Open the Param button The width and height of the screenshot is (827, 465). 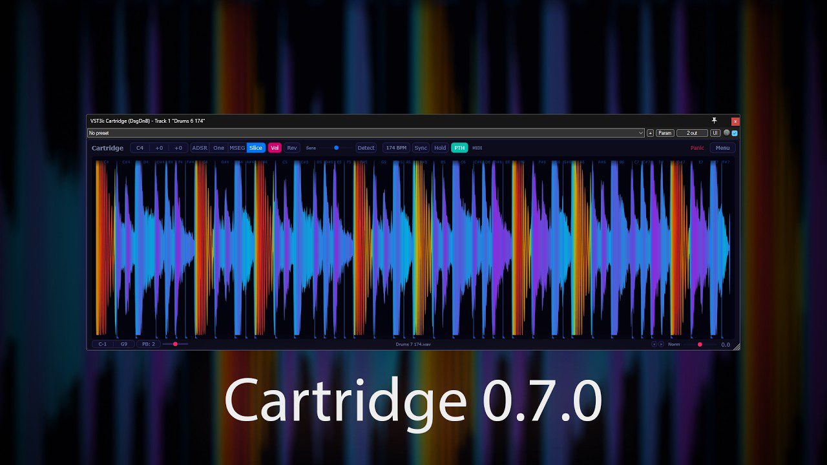665,133
